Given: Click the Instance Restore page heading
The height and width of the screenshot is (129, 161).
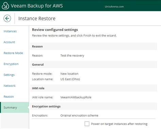Looking at the screenshot, I should coord(37,18).
